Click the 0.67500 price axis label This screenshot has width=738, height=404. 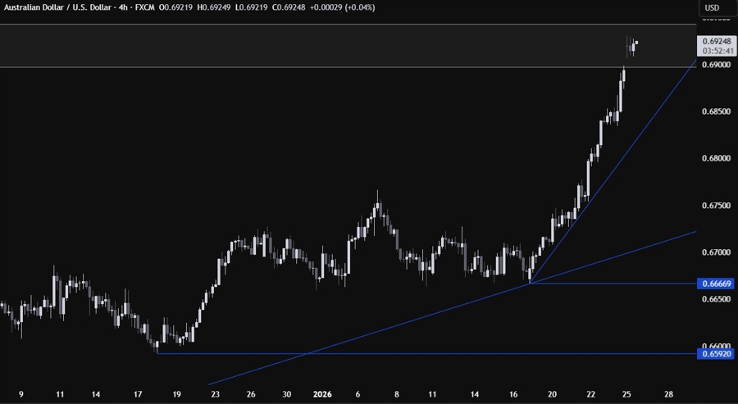click(x=717, y=206)
